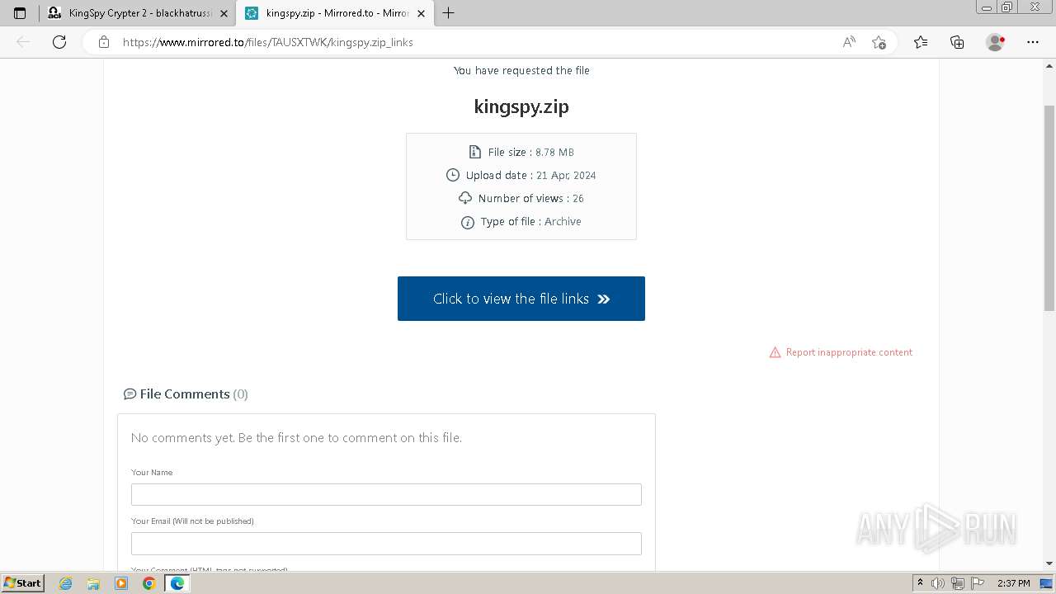This screenshot has width=1056, height=594.
Task: Click to view the file links
Action: coord(521,299)
